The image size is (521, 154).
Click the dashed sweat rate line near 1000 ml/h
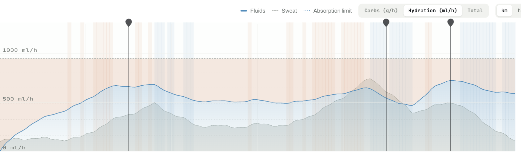pos(258,58)
